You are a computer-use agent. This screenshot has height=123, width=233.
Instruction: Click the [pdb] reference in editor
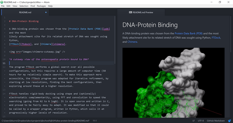pos(106,29)
